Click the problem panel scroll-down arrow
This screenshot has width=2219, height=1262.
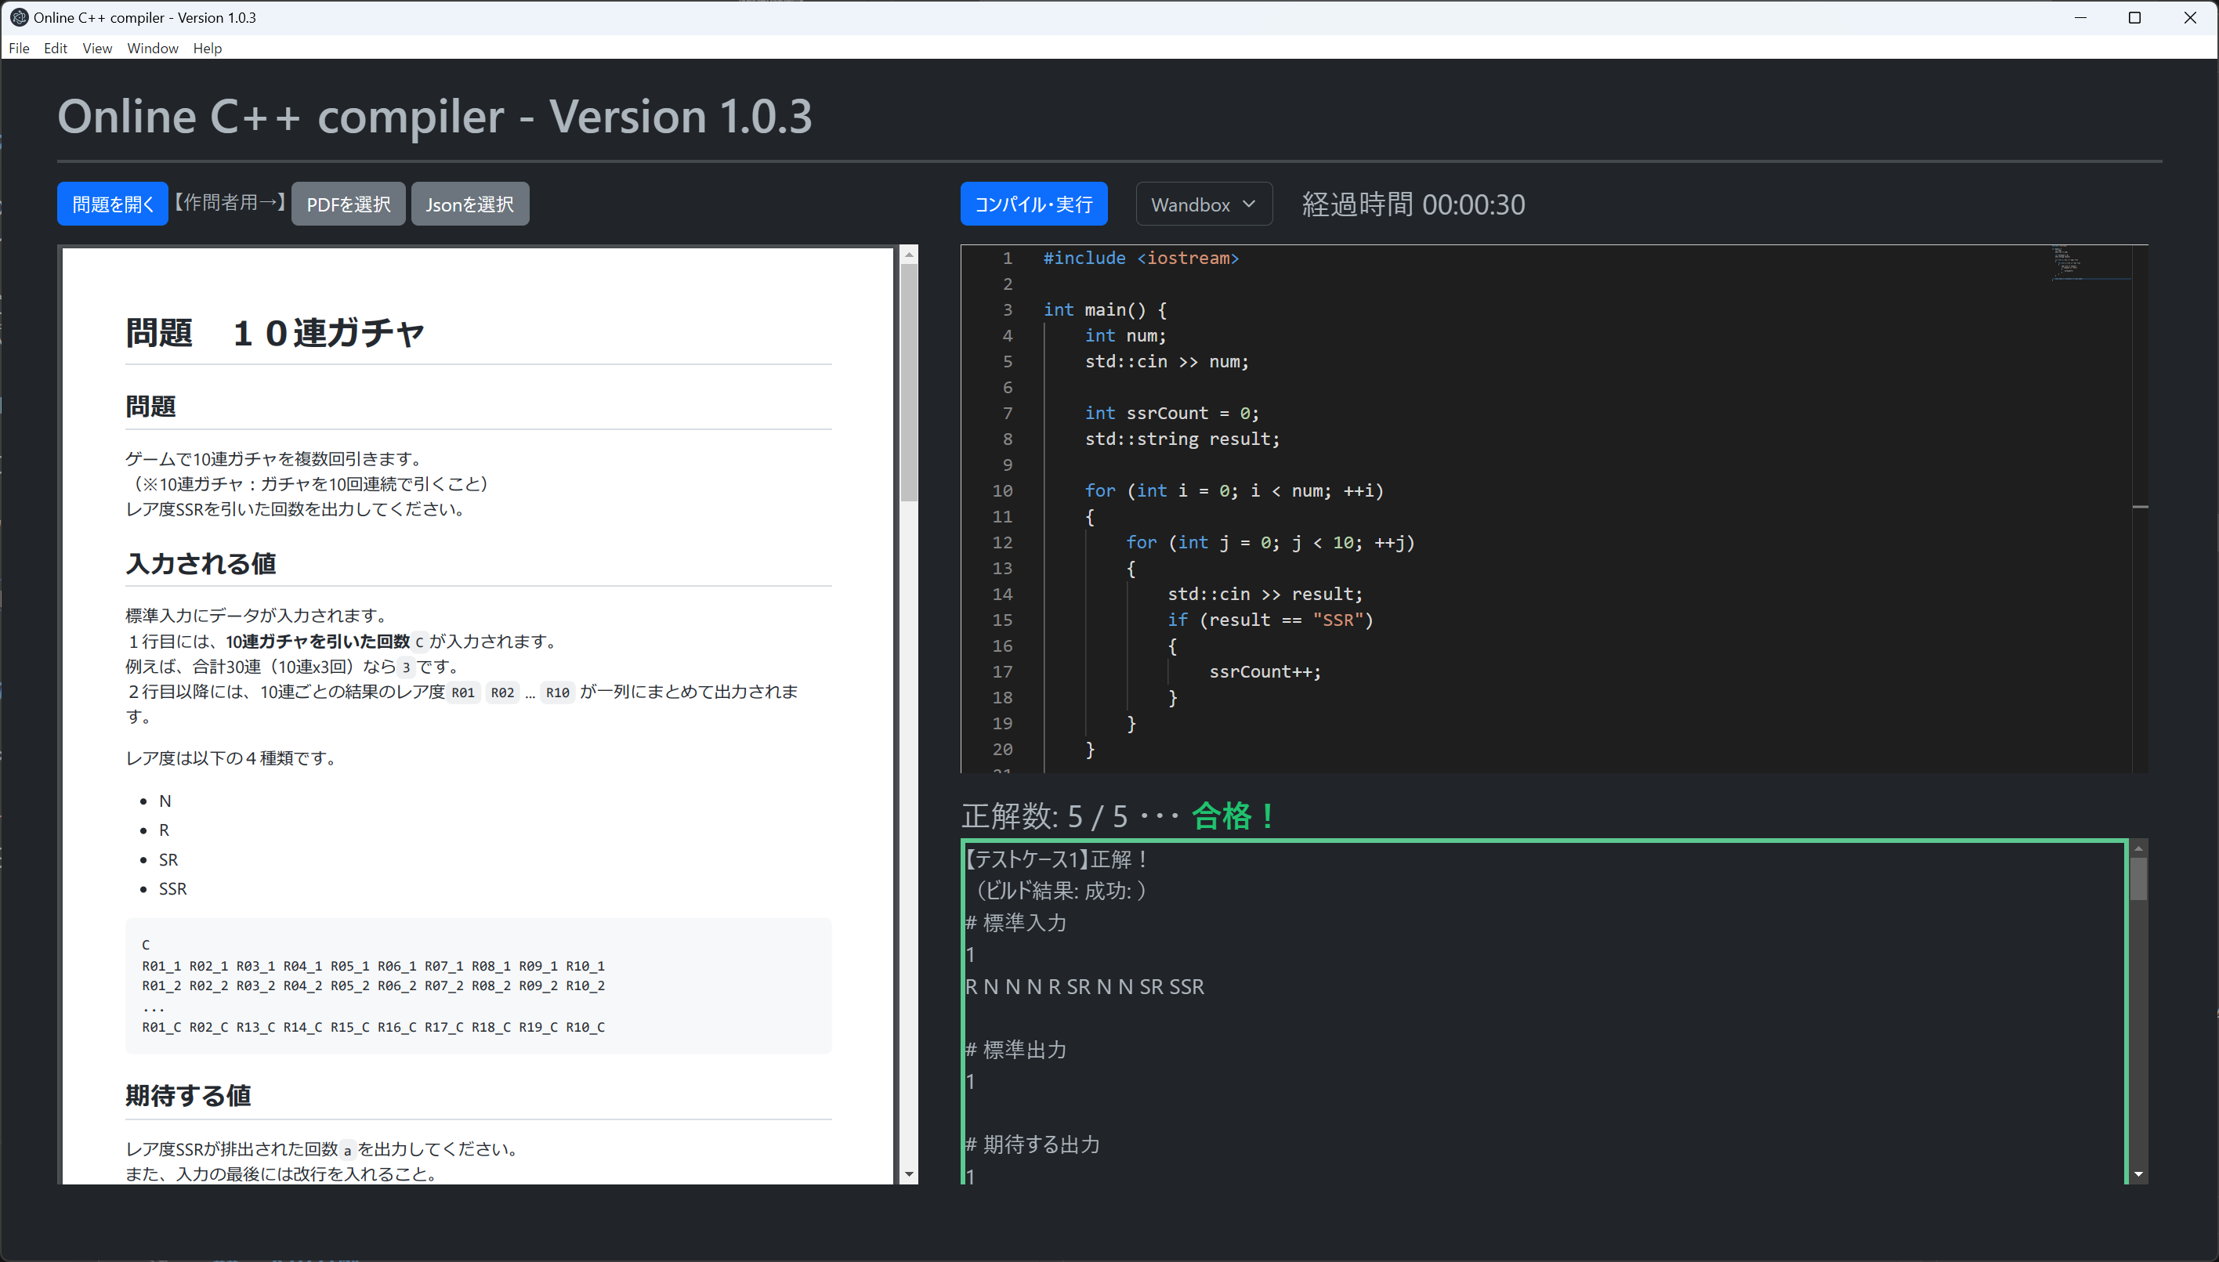click(x=908, y=1174)
